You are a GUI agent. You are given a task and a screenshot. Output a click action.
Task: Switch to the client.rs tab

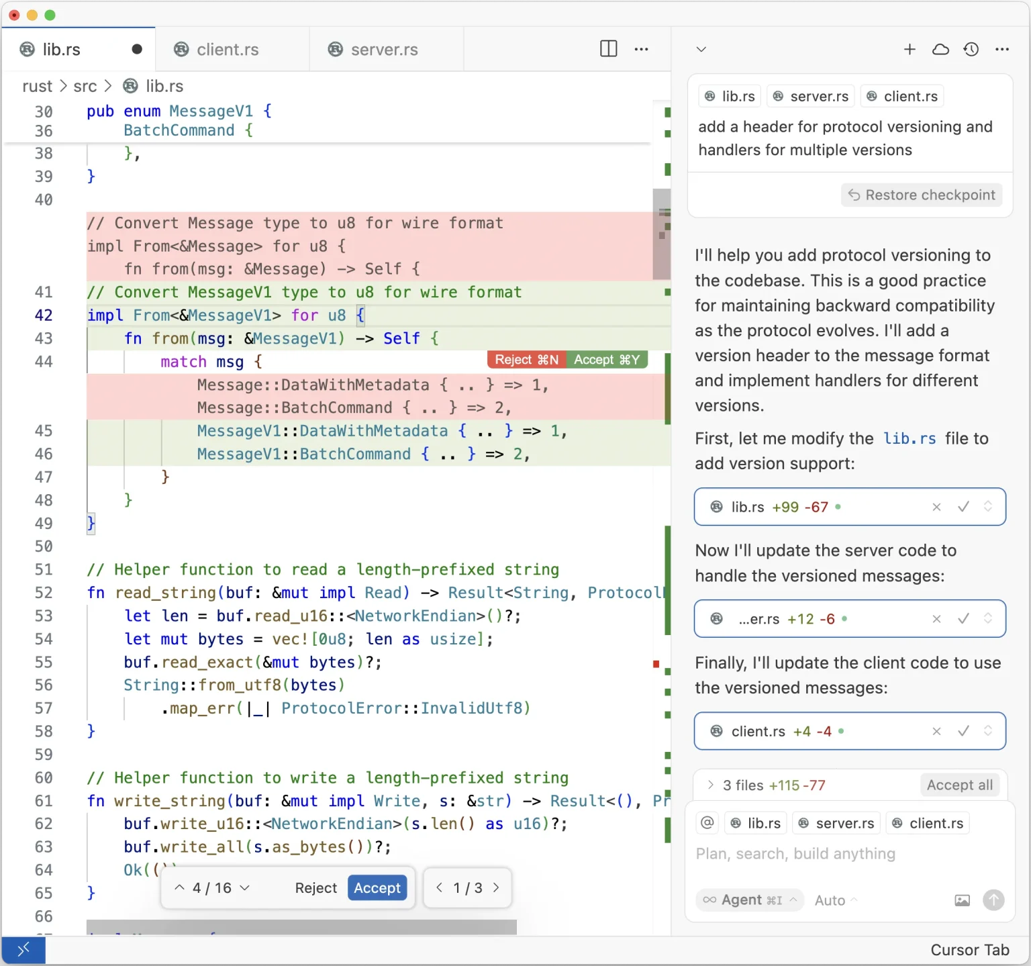point(227,50)
